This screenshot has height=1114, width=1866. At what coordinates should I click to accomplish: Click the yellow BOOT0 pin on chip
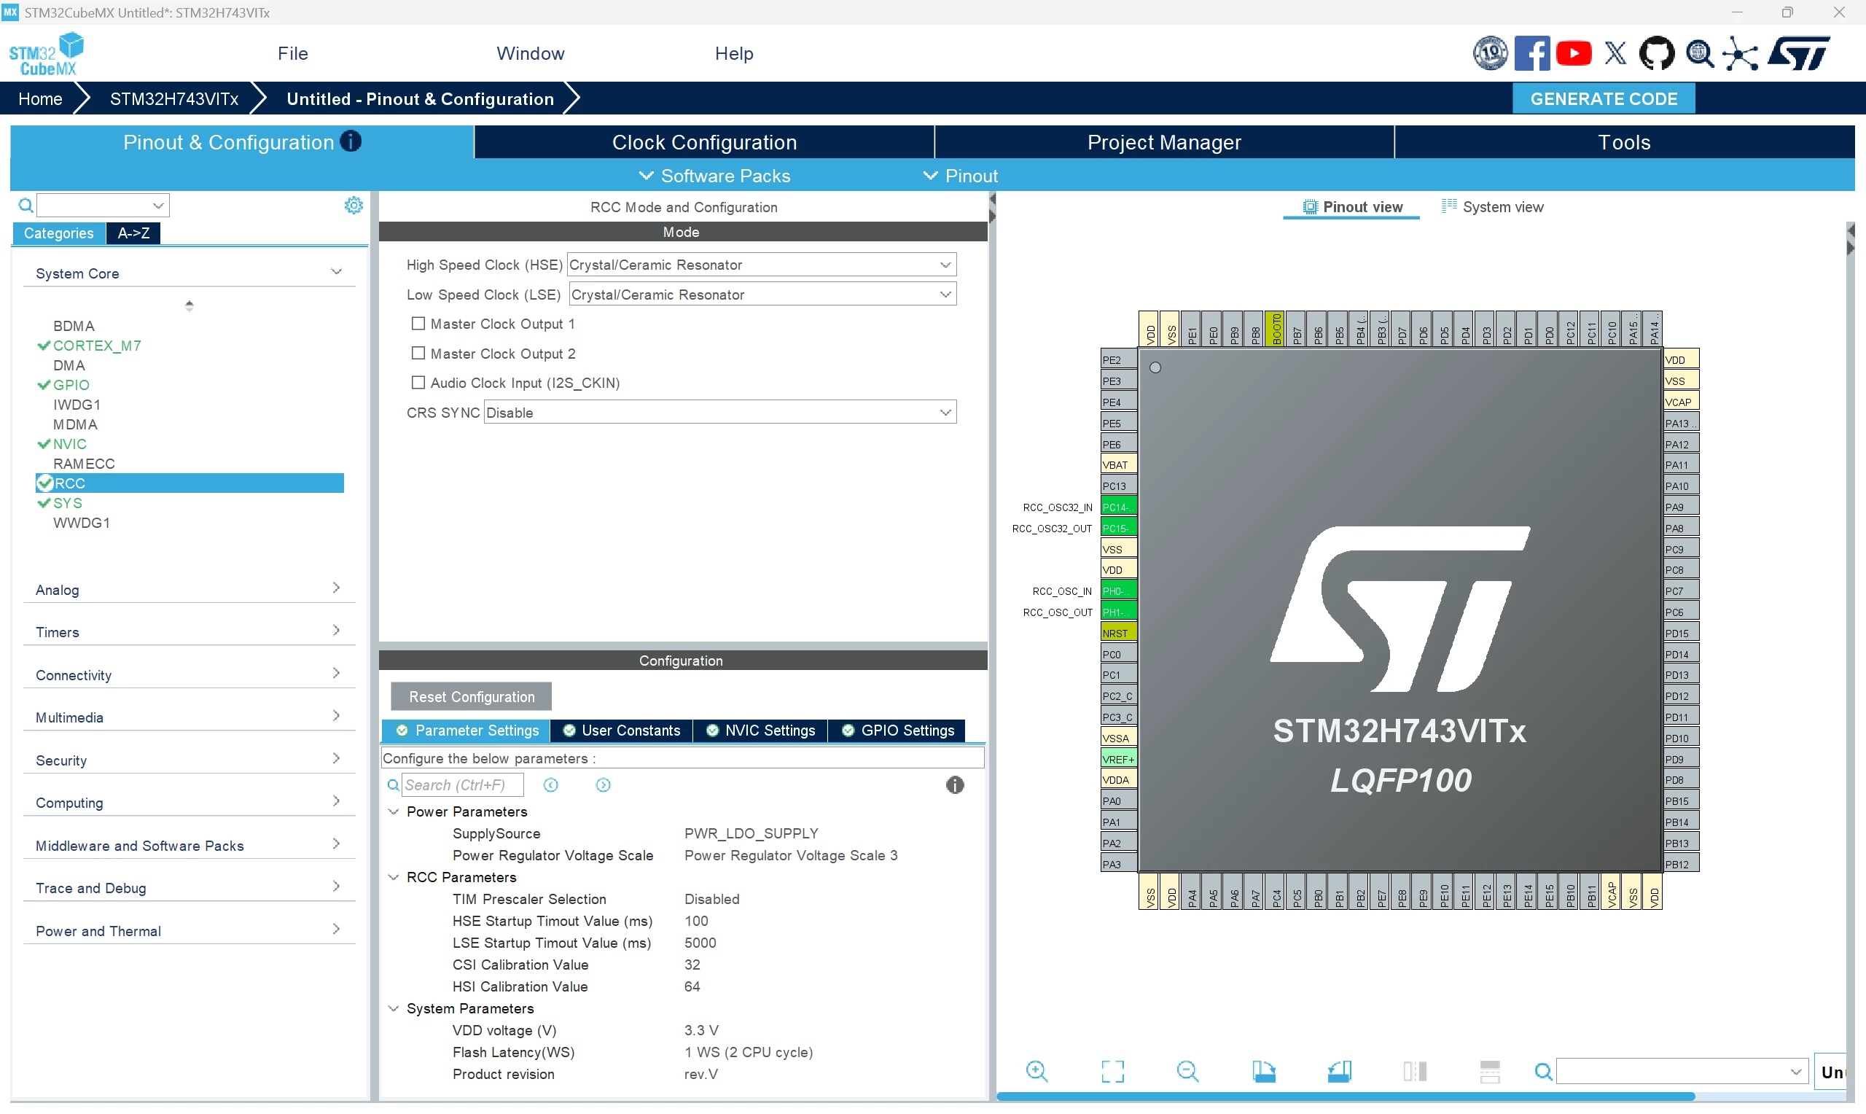(x=1276, y=329)
